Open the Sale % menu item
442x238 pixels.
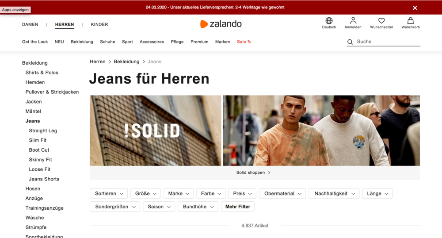click(244, 42)
